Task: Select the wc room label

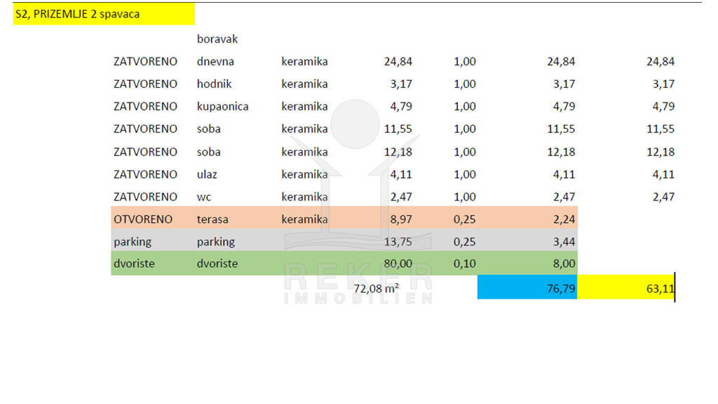Action: tap(204, 197)
